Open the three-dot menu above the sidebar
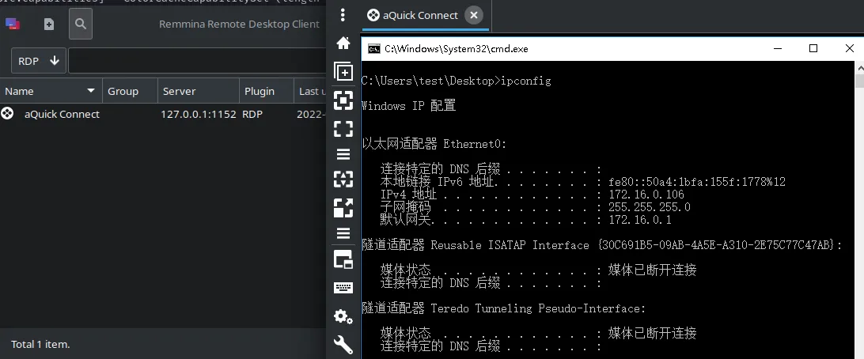Image resolution: width=864 pixels, height=359 pixels. click(x=343, y=15)
